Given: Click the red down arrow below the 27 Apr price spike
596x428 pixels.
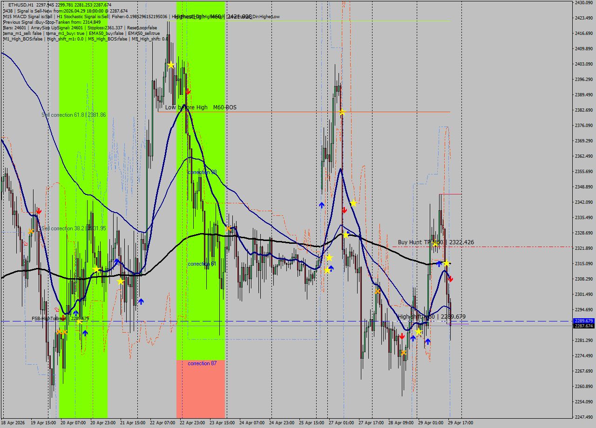Looking at the screenshot, I should coord(344,209).
